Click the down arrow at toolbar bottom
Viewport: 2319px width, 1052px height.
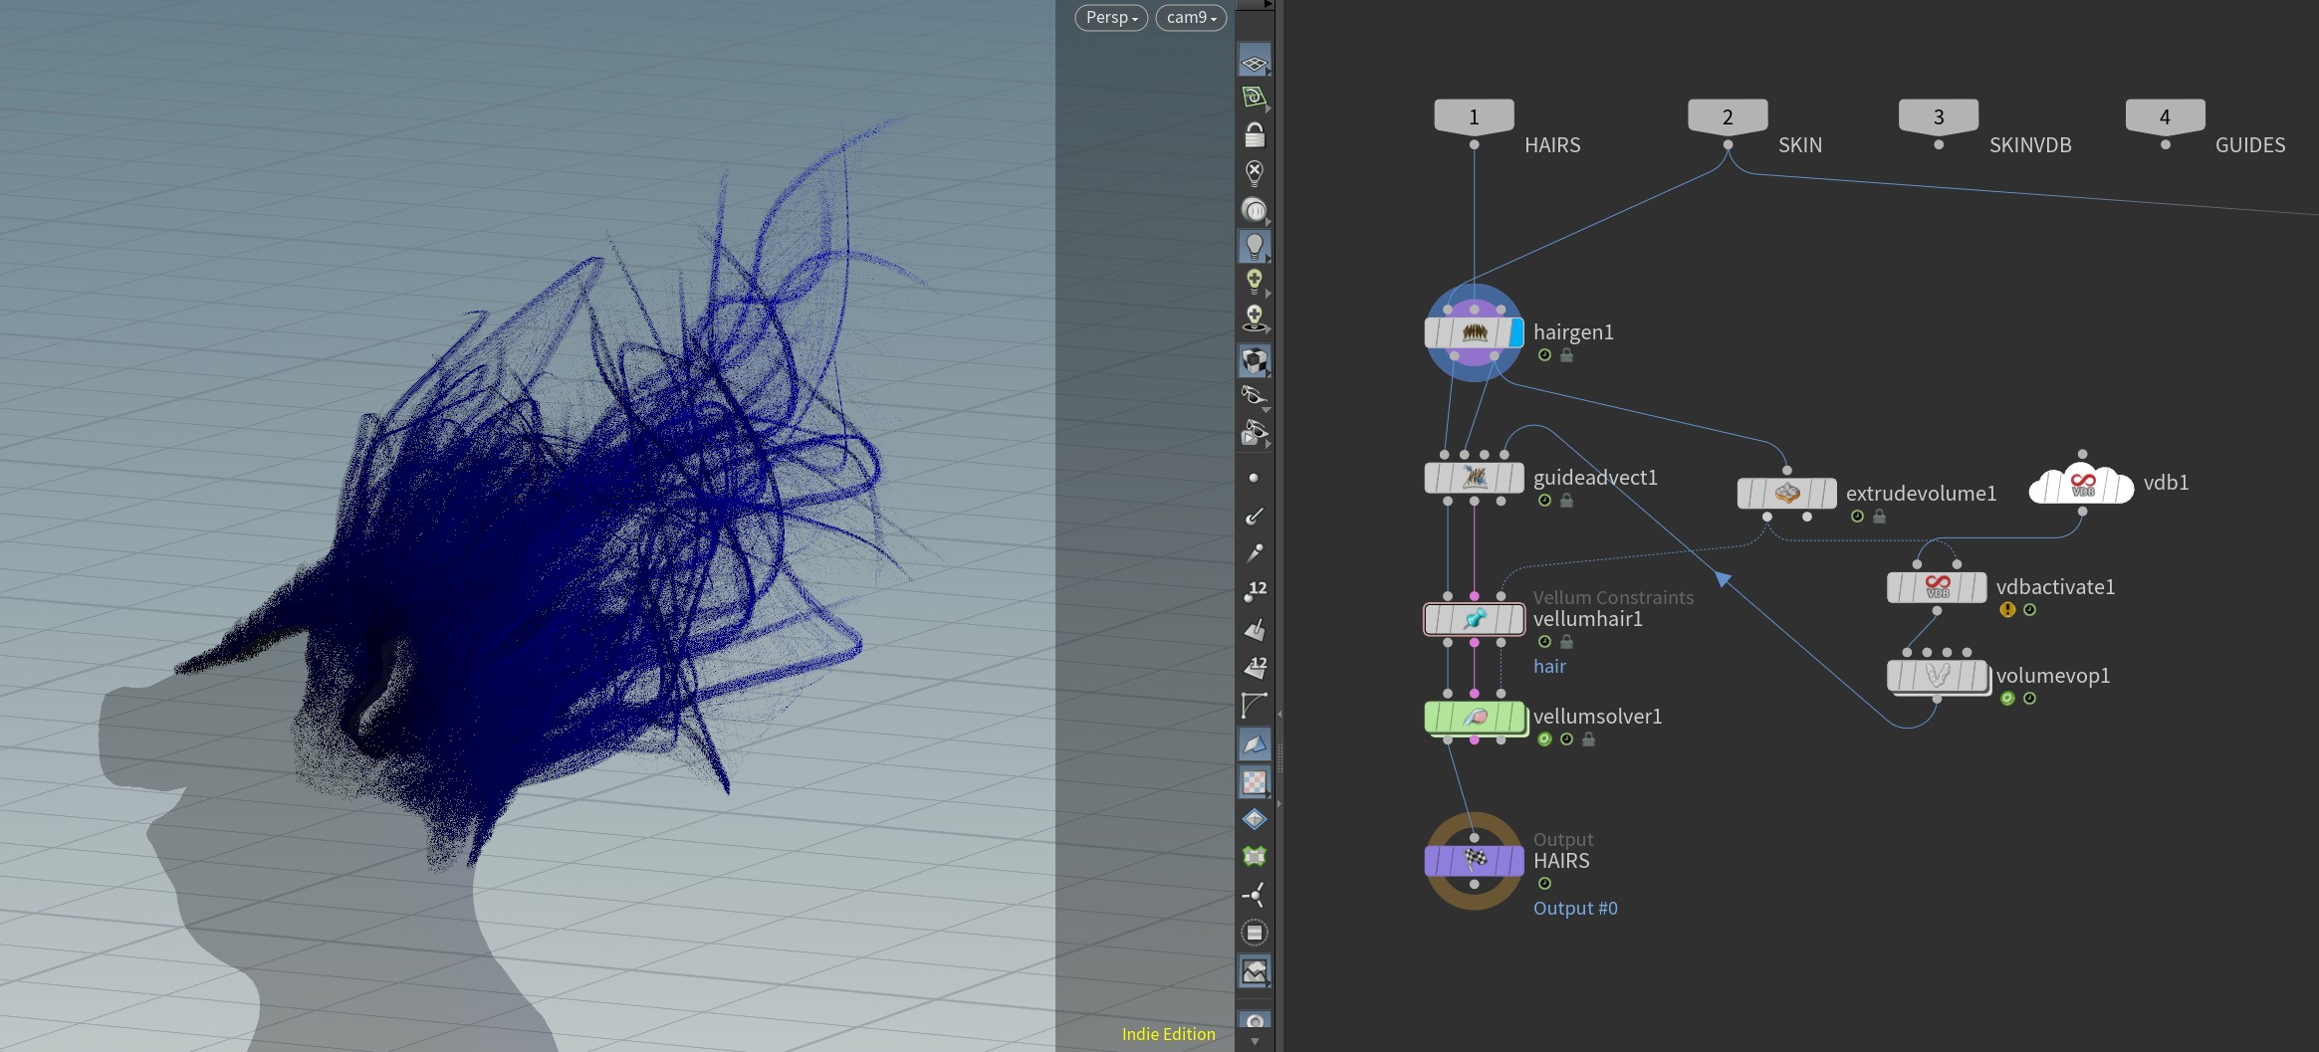click(1255, 1041)
